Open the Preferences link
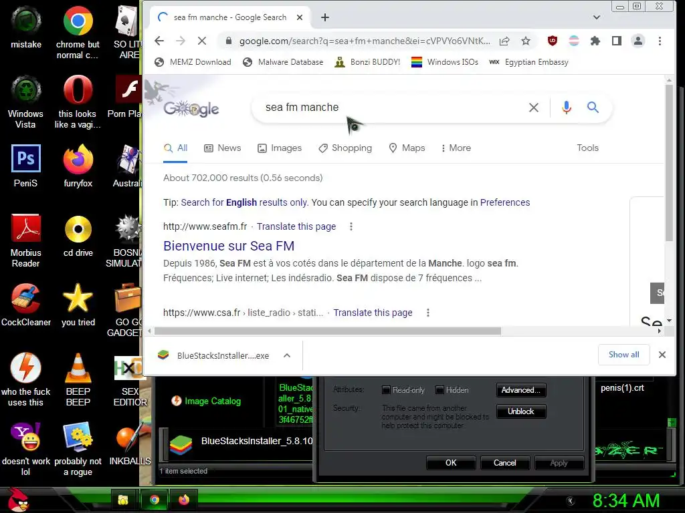This screenshot has width=685, height=513. point(505,202)
